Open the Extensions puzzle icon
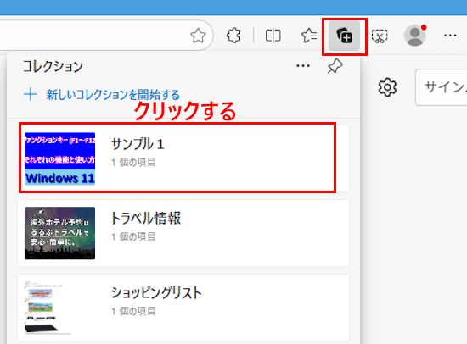Screen dimensions: 467x344 (x=233, y=36)
